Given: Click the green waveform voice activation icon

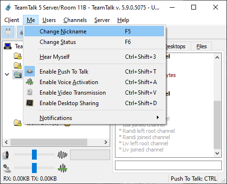Looking at the screenshot, I should (30, 82).
